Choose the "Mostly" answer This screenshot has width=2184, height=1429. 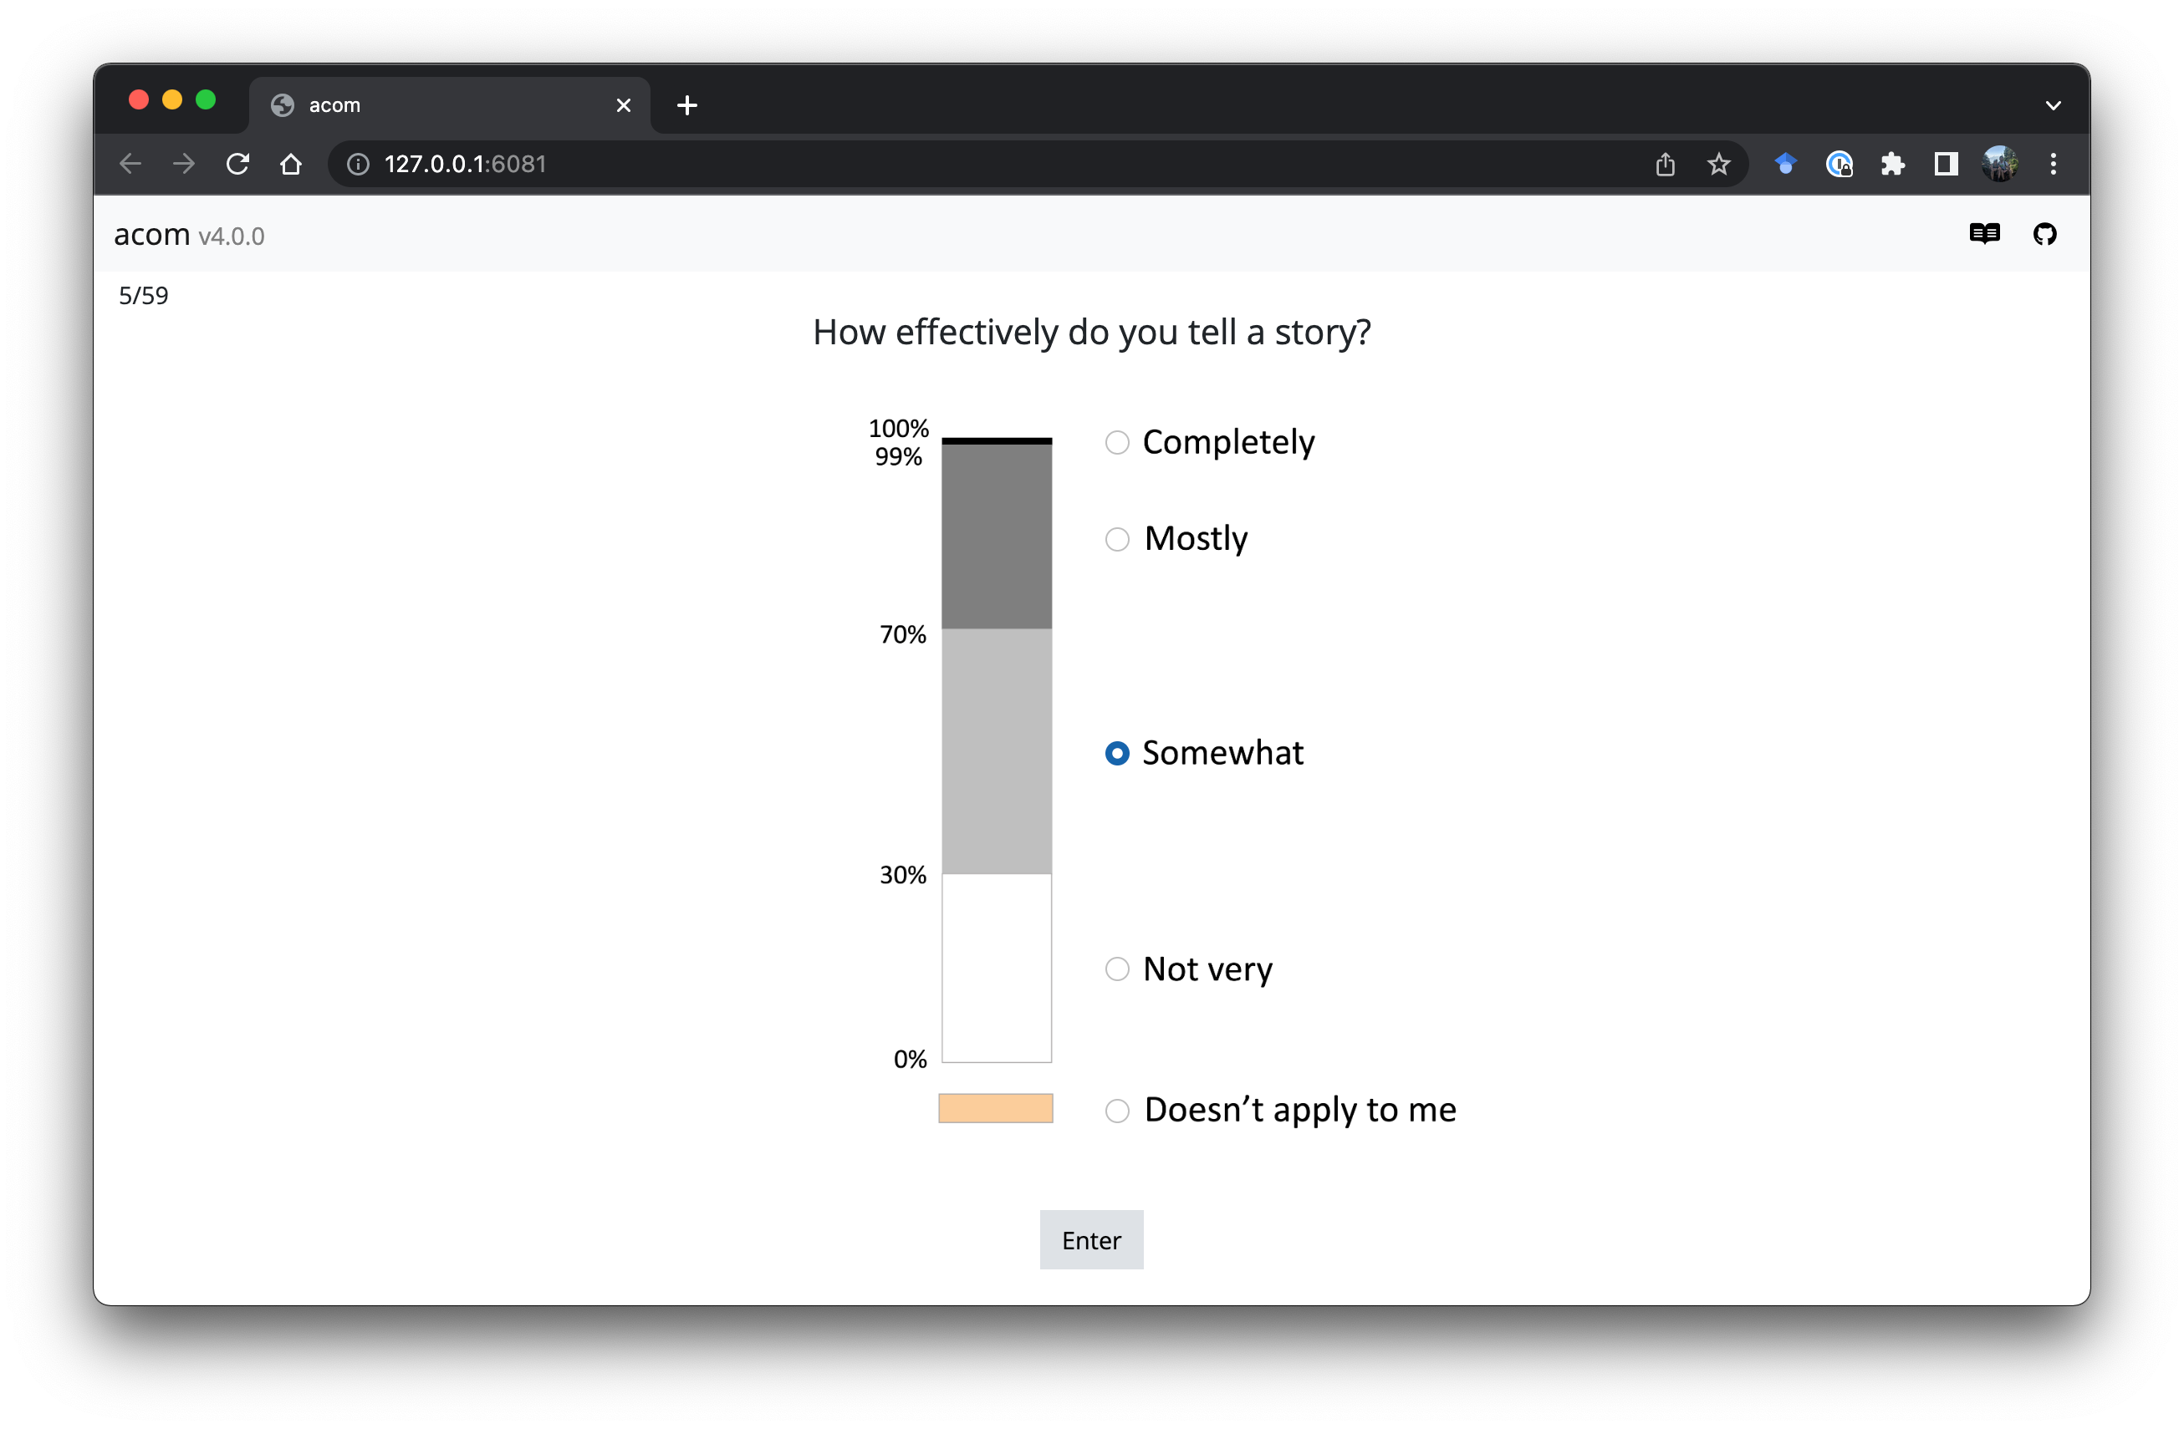(x=1117, y=539)
